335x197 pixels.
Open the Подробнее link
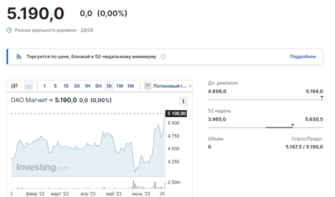303,57
